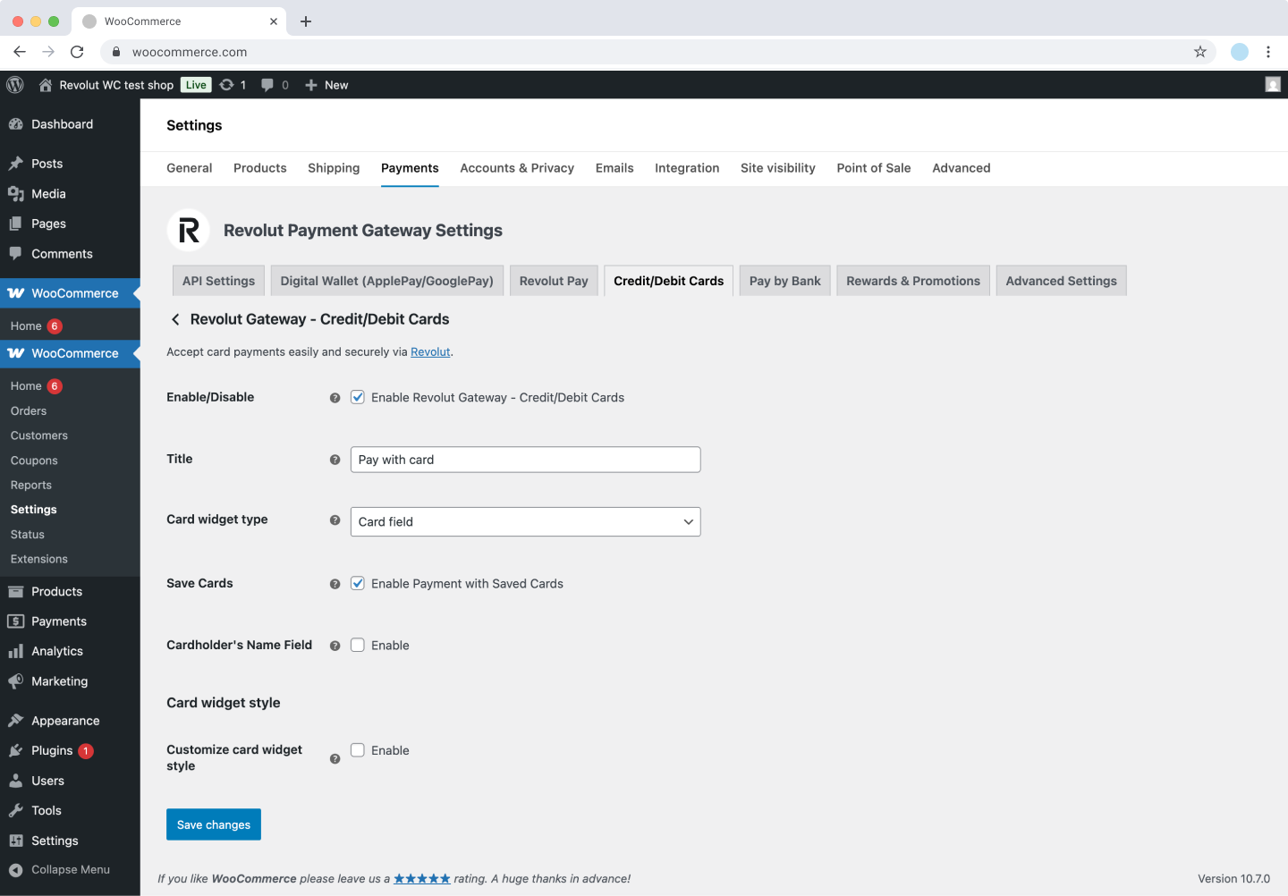The image size is (1288, 896).
Task: Click the Pages icon in sidebar
Action: (15, 224)
